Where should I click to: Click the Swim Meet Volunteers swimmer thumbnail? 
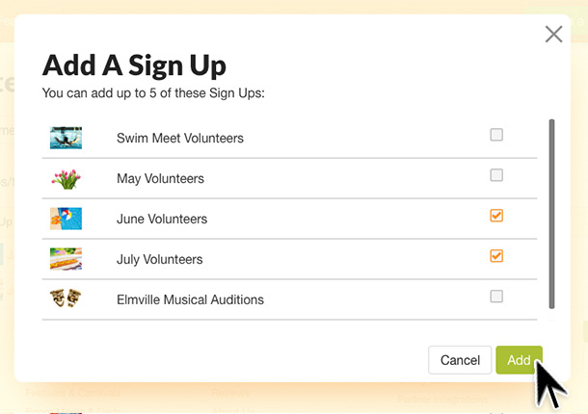tap(66, 138)
